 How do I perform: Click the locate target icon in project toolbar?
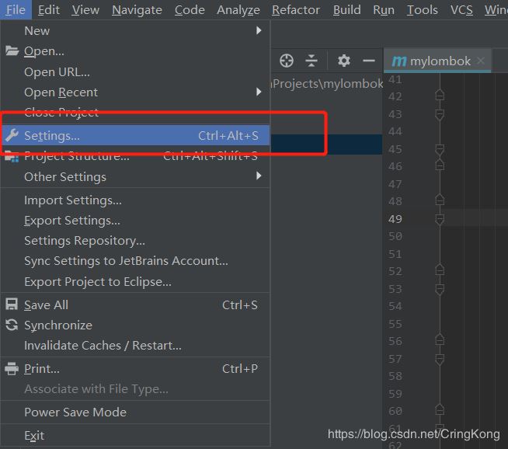[x=287, y=61]
